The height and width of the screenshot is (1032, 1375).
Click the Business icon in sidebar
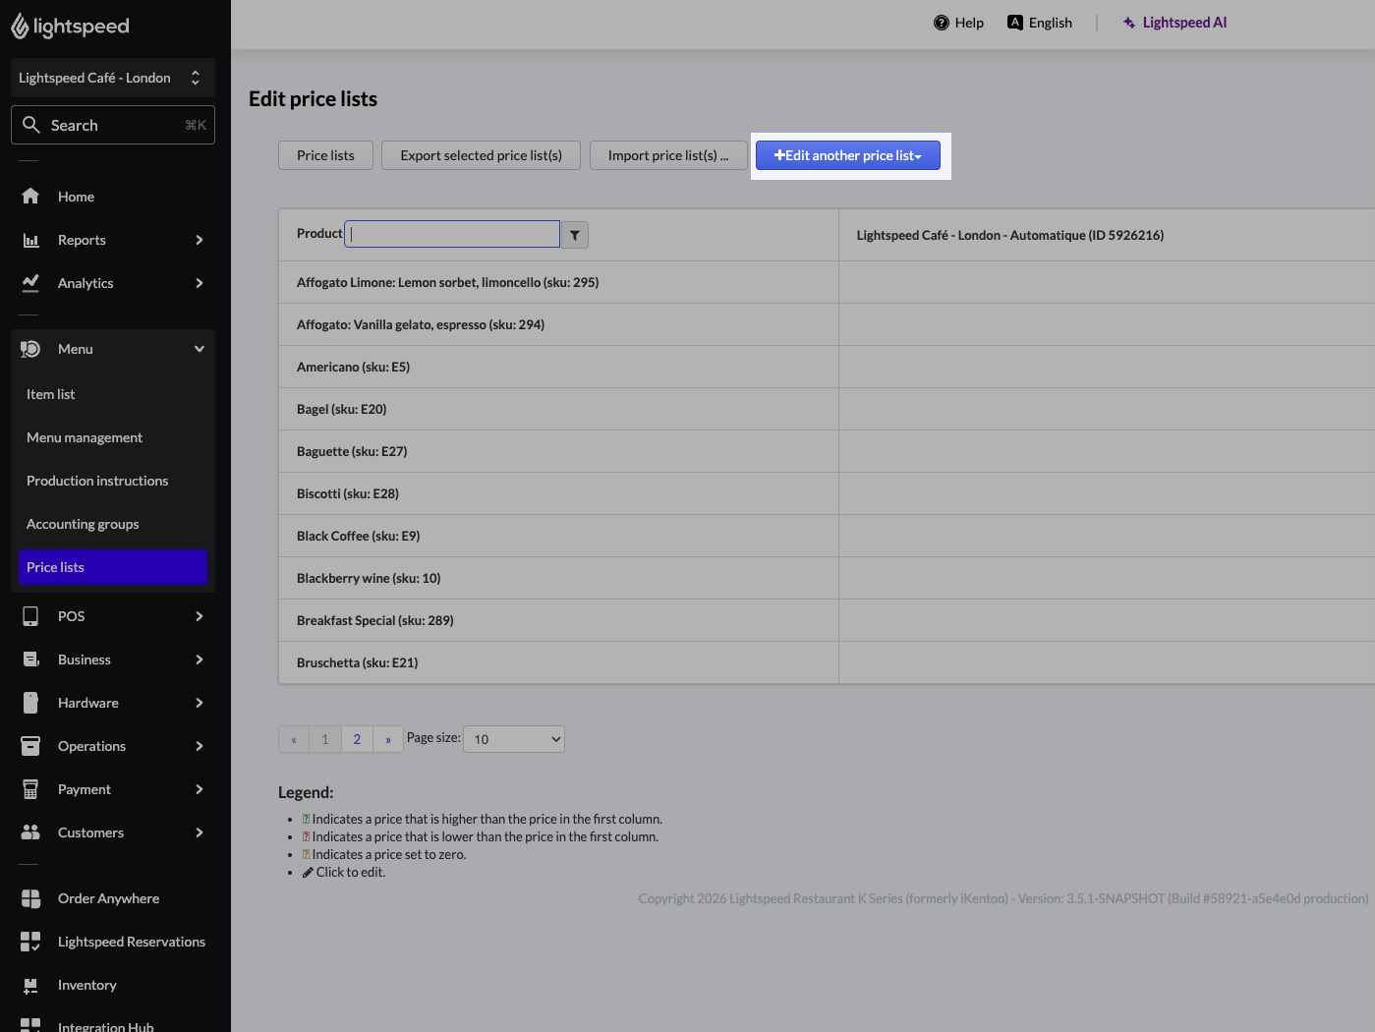click(30, 659)
